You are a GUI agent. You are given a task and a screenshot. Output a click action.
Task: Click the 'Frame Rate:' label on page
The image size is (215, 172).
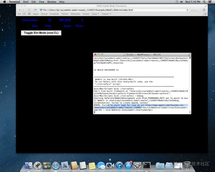[x=30, y=20]
